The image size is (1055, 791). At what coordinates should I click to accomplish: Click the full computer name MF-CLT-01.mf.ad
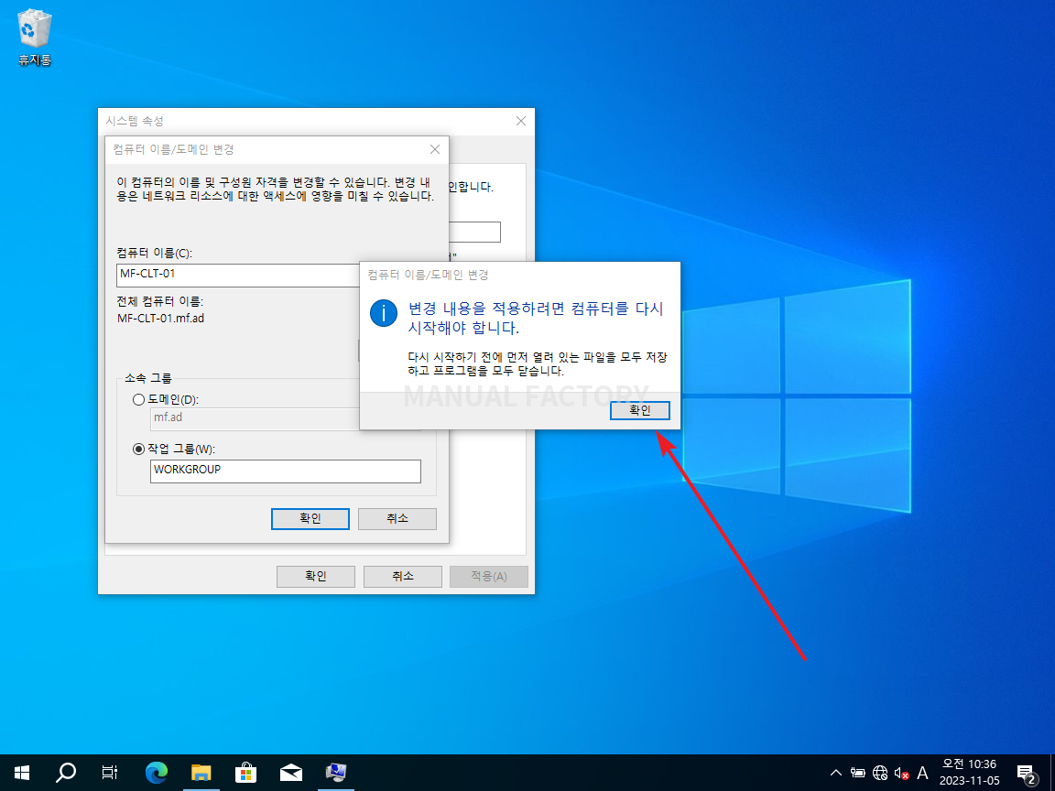(x=161, y=319)
